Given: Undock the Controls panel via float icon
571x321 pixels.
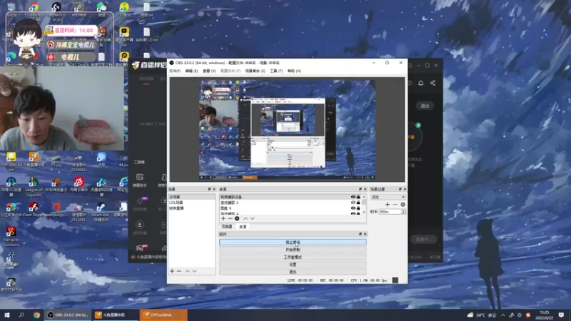Looking at the screenshot, I should pyautogui.click(x=360, y=234).
